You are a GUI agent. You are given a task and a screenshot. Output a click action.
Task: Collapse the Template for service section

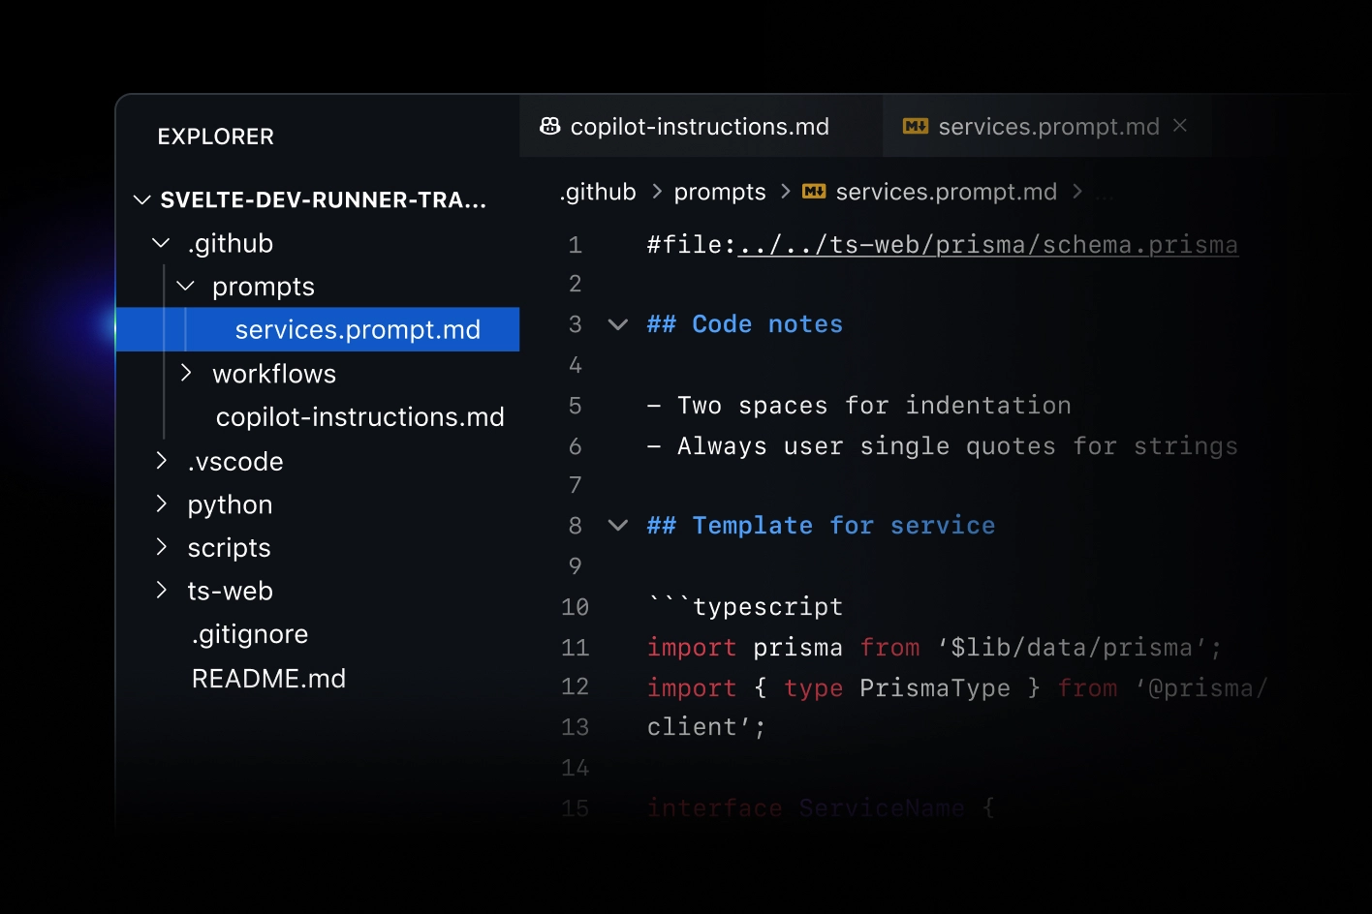(617, 526)
